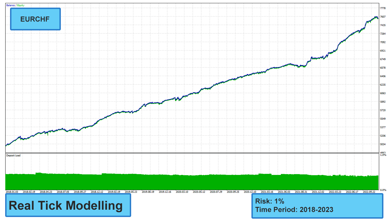The width and height of the screenshot is (391, 220).
Task: Click the Deposit Load panel title
Action: tap(13, 156)
